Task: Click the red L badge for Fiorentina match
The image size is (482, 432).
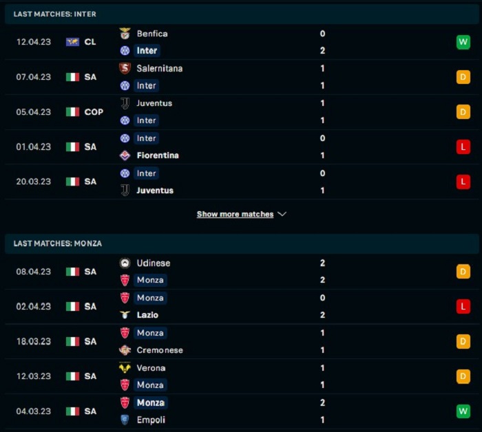Action: (463, 147)
